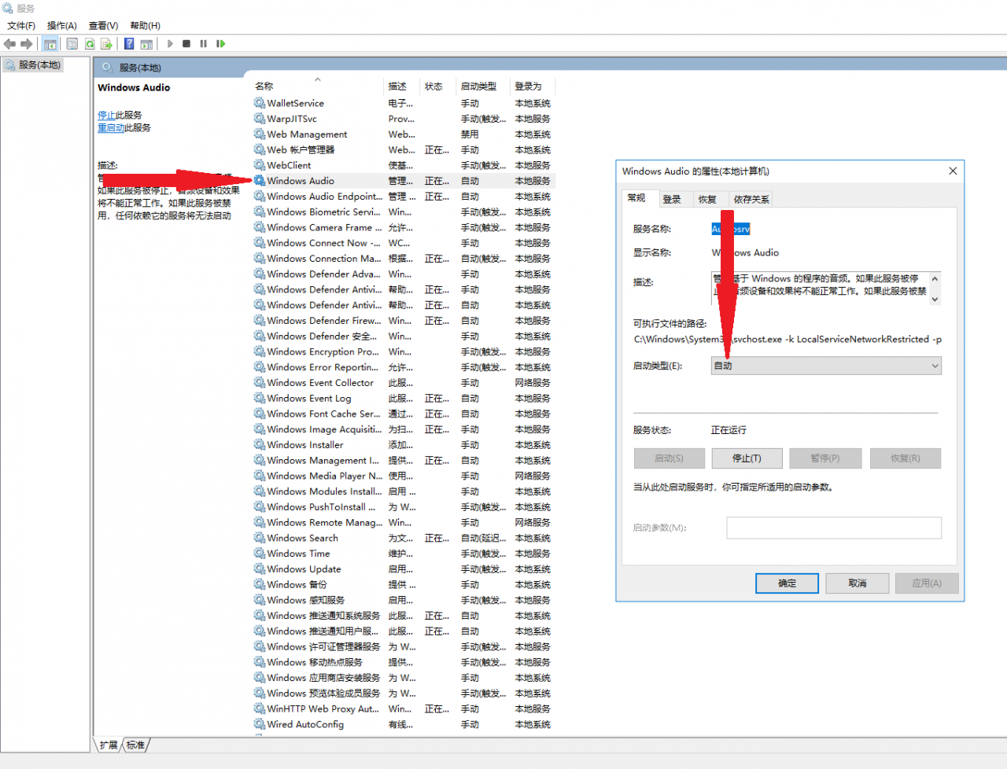1007x769 pixels.
Task: Click the Export List toolbar icon
Action: [106, 44]
